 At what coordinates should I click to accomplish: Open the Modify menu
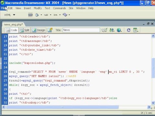tap(38, 8)
